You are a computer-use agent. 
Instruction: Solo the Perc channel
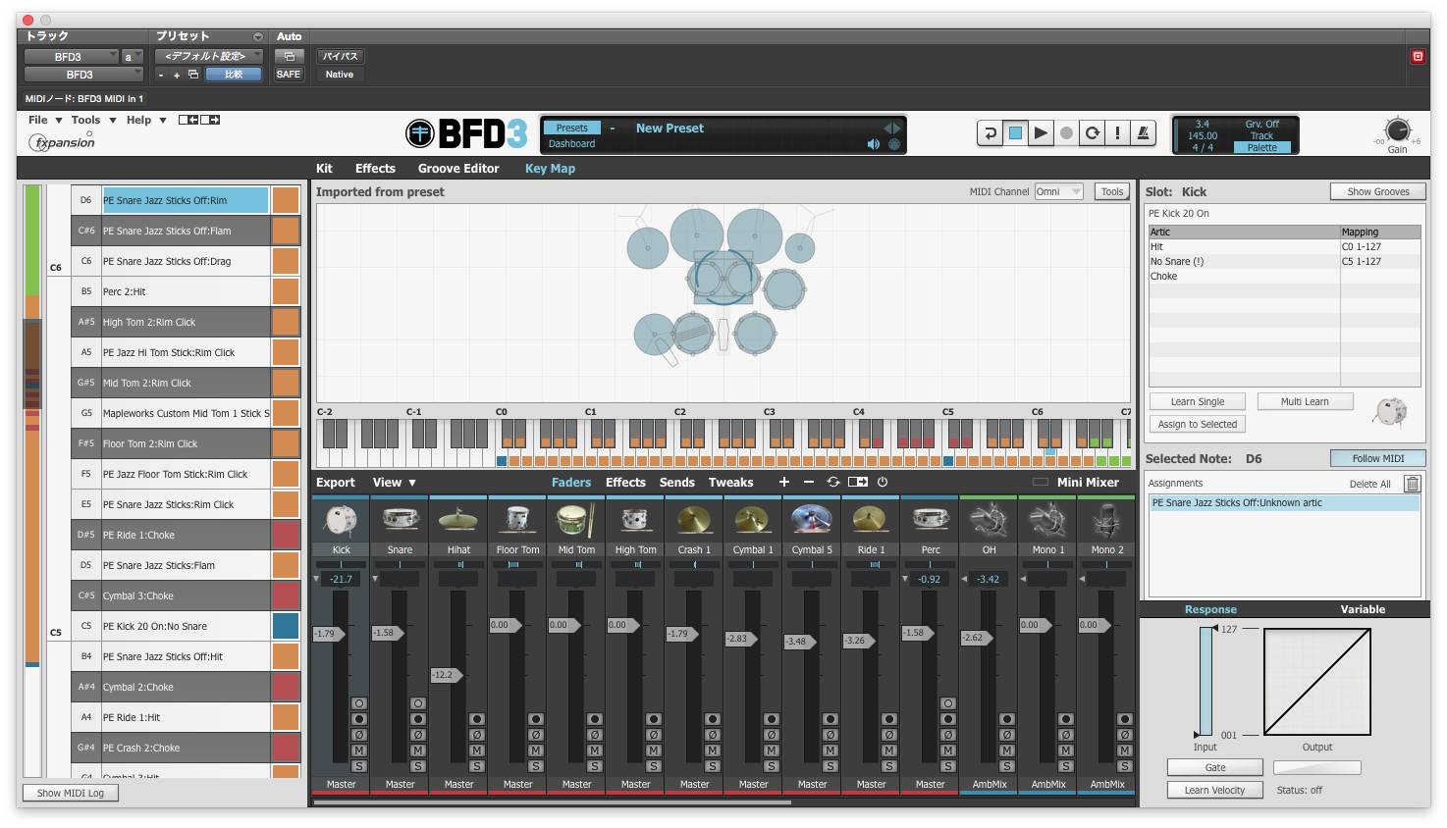948,766
